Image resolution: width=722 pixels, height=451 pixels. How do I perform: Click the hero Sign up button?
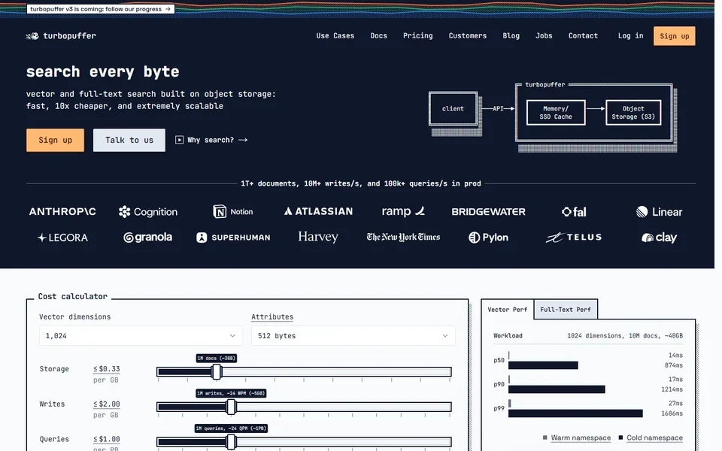point(55,140)
